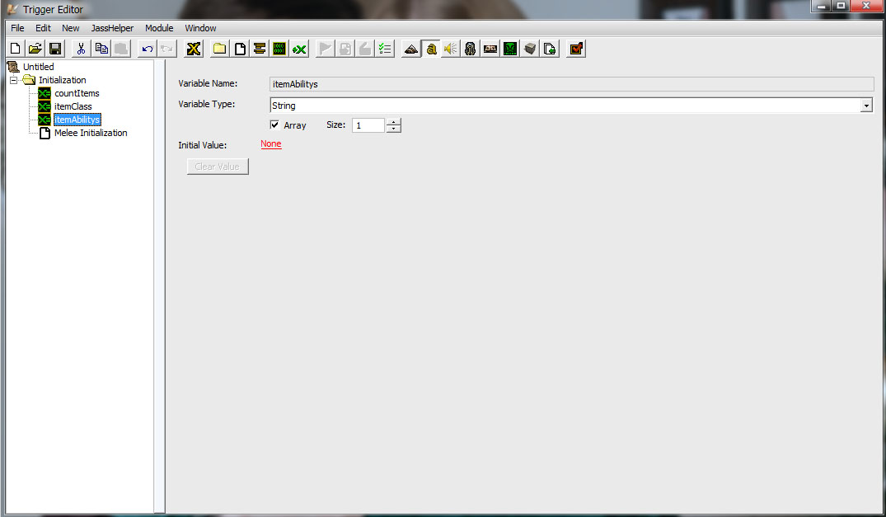Save the map with the floppy disk icon
Viewport: 886px width, 517px height.
55,49
